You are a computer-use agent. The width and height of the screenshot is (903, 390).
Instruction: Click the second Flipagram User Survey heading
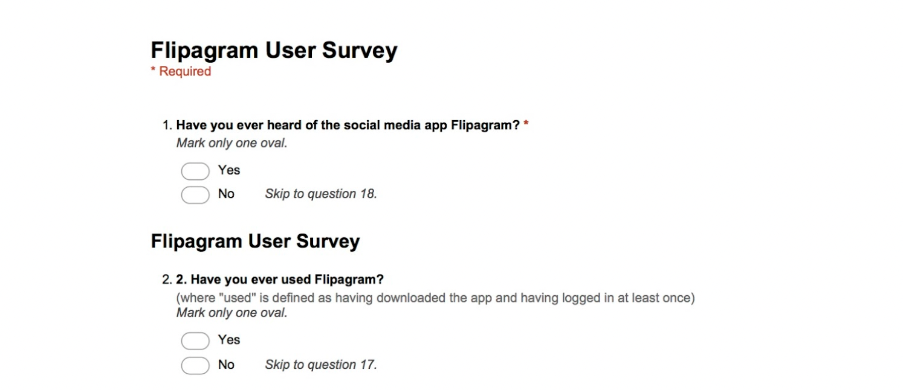255,241
